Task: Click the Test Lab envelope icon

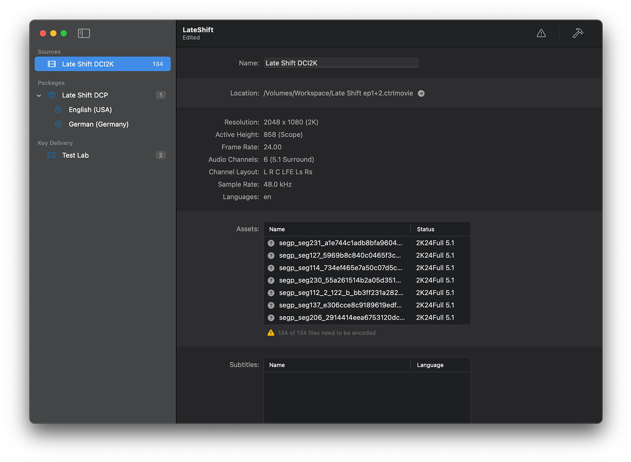Action: [52, 155]
